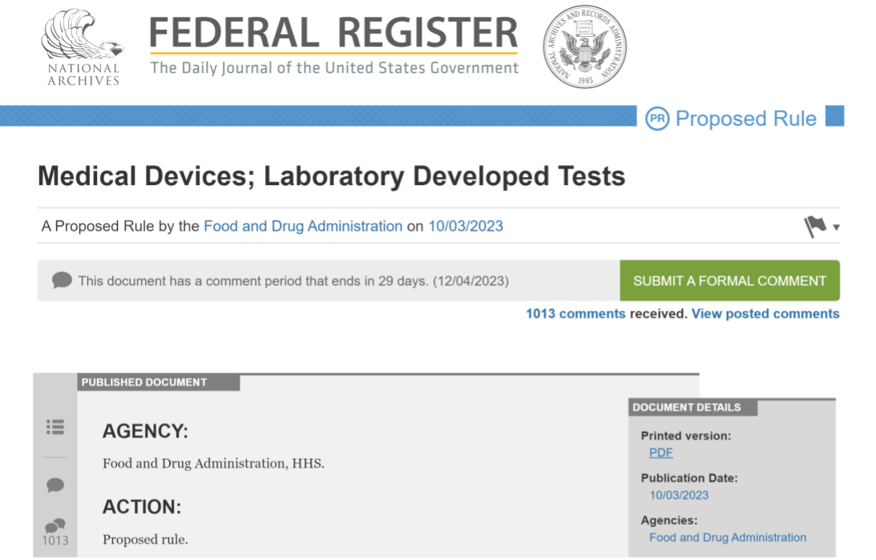
Task: Click the National Archives and Records Administration seal
Action: click(x=584, y=46)
